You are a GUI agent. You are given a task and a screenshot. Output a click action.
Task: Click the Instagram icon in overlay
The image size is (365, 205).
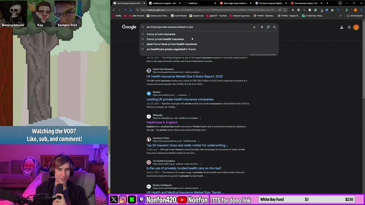pos(123,200)
